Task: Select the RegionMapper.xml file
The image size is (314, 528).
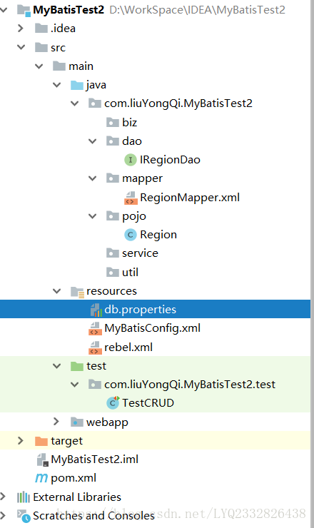Action: [190, 198]
